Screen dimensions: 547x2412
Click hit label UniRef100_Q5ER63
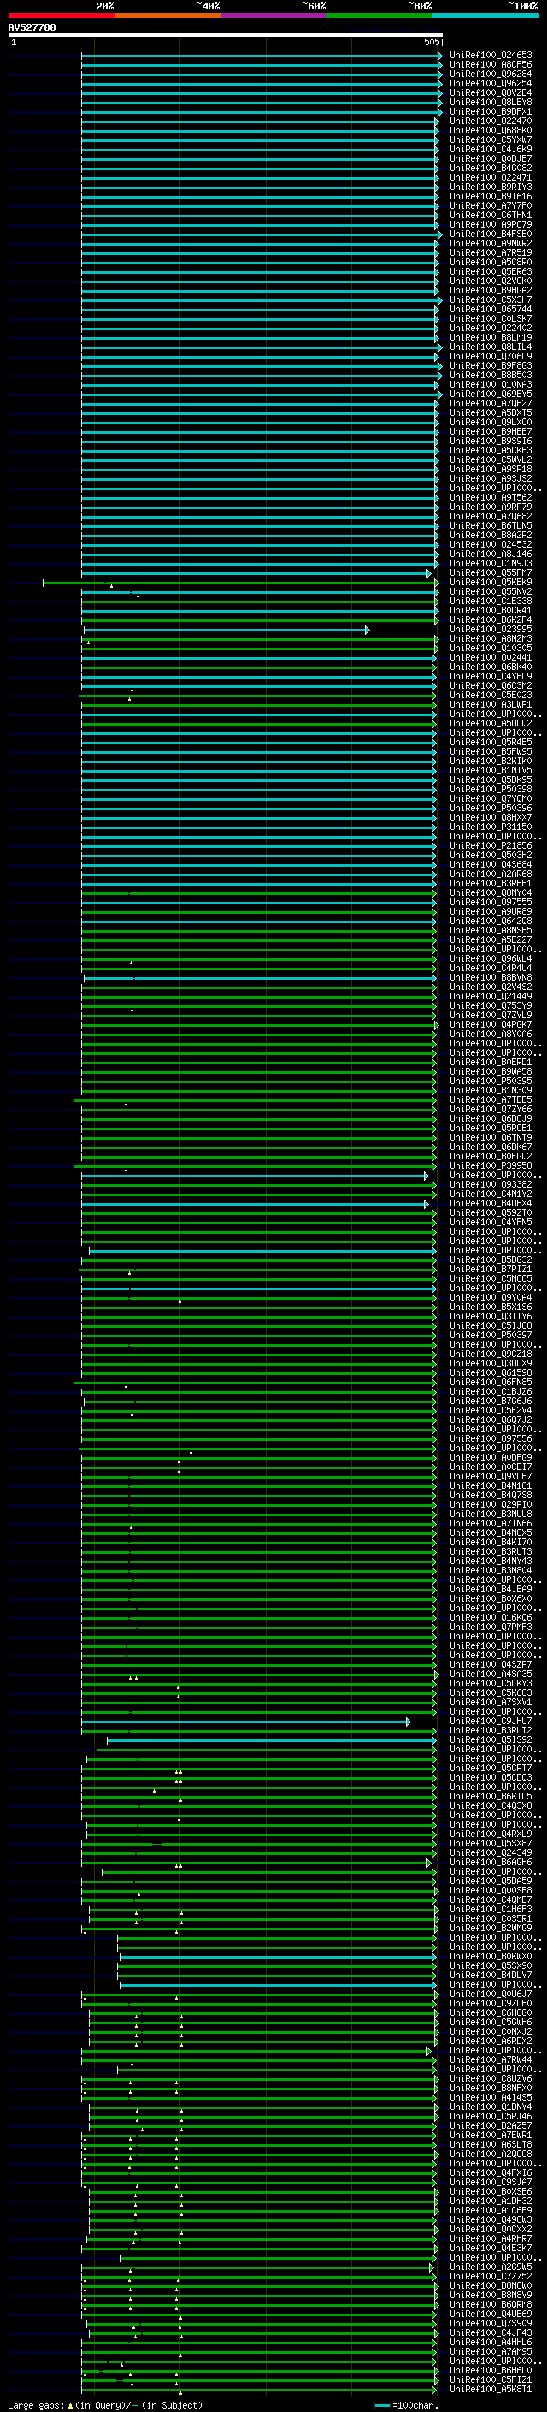coord(491,271)
